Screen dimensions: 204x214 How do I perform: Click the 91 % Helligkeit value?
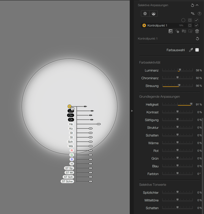[199, 104]
